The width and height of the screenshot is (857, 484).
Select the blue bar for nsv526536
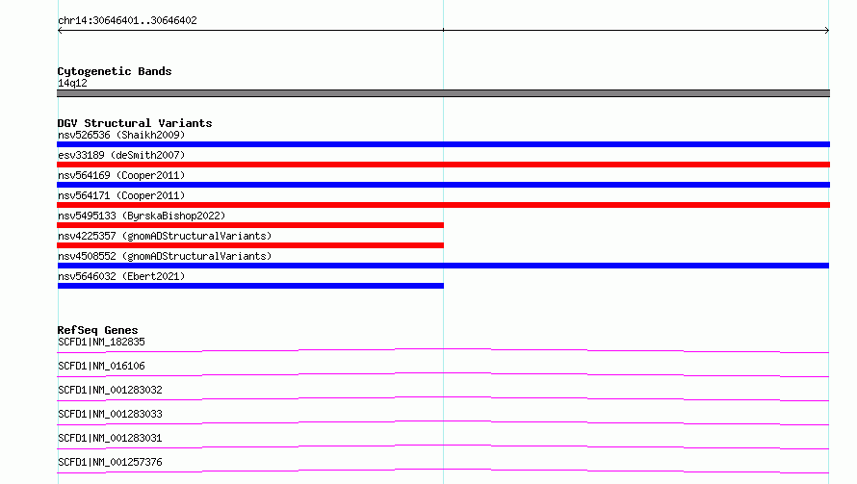(443, 144)
